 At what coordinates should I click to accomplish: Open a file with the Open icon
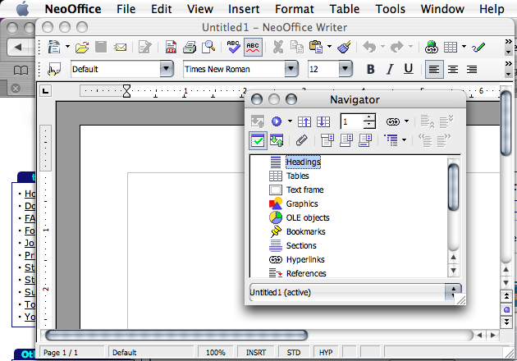click(x=82, y=48)
